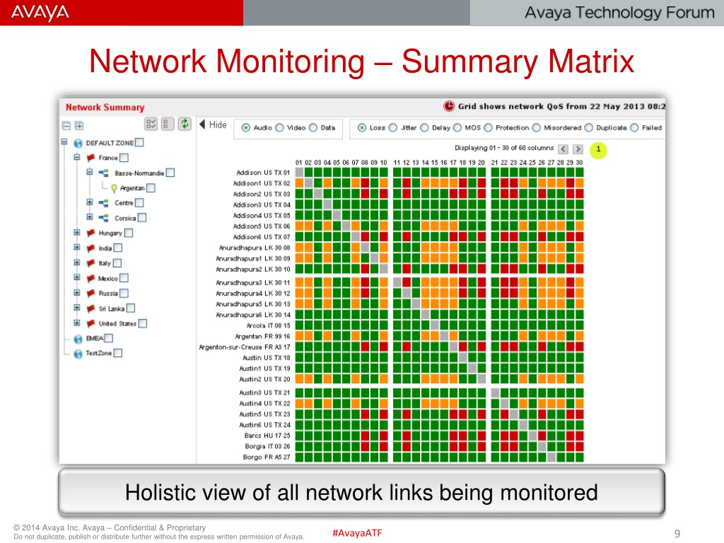Select the Failed radio button

634,127
